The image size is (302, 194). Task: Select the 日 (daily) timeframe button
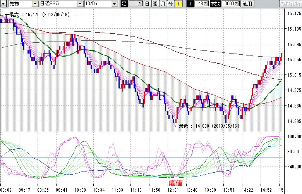[x=147, y=4]
